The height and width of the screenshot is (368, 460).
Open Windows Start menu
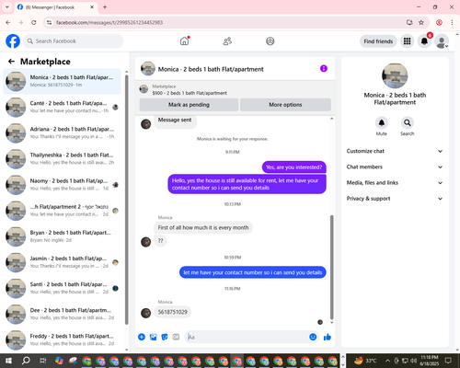pos(8,361)
